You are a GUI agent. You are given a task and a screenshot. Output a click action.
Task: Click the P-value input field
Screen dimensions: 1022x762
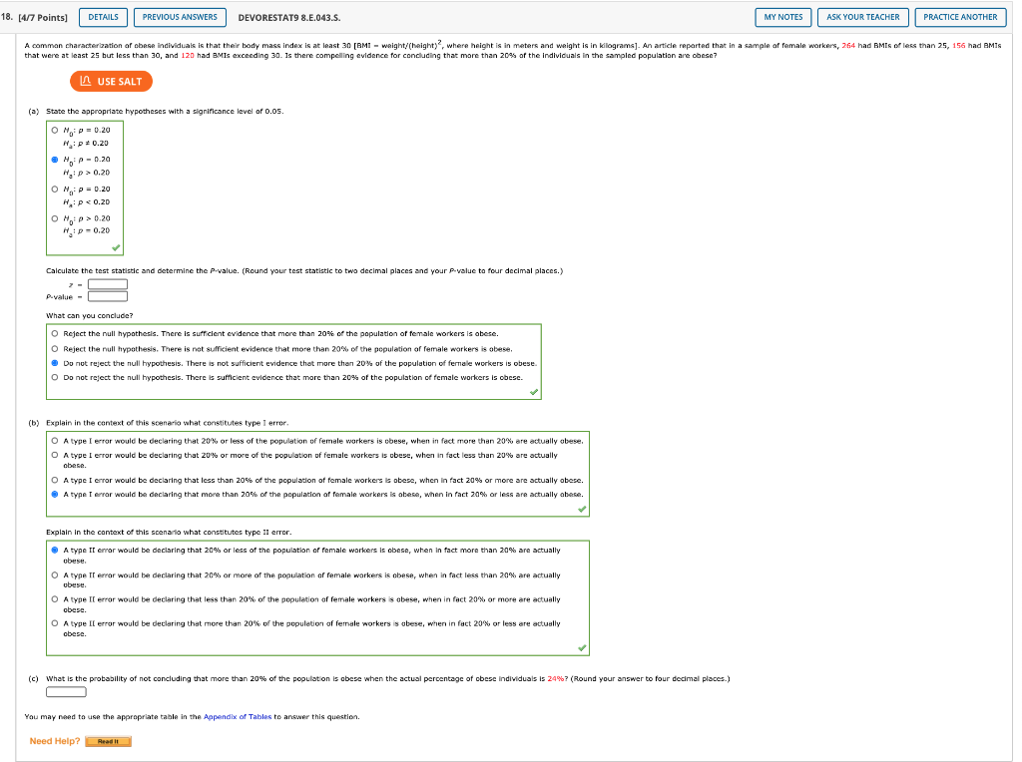coord(107,296)
